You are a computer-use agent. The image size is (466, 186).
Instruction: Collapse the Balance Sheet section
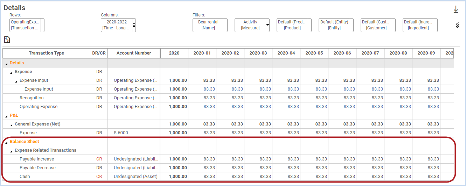click(x=6, y=142)
